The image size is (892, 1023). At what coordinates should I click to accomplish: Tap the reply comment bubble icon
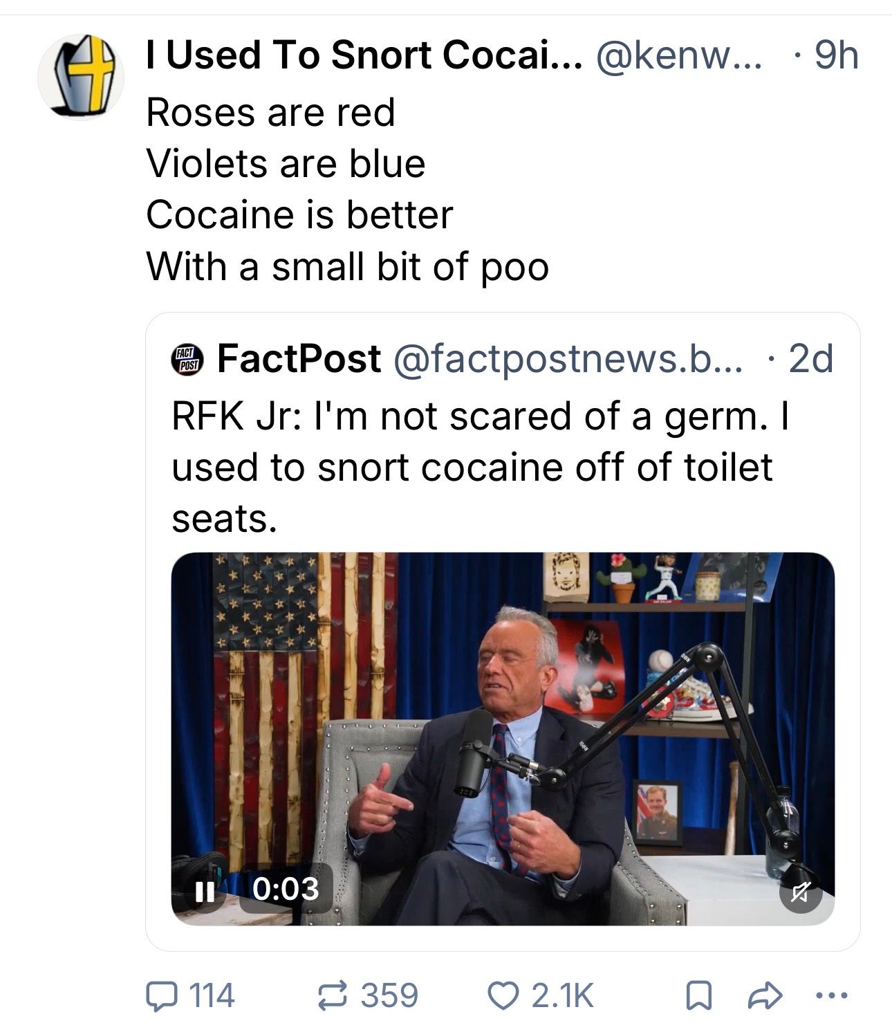160,995
